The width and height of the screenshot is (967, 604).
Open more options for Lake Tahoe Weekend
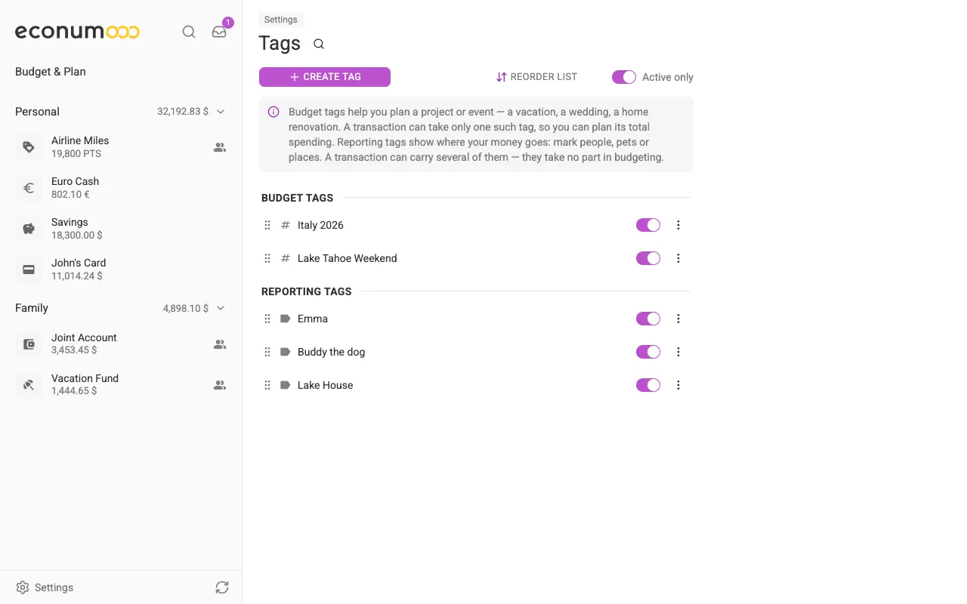[x=678, y=258]
